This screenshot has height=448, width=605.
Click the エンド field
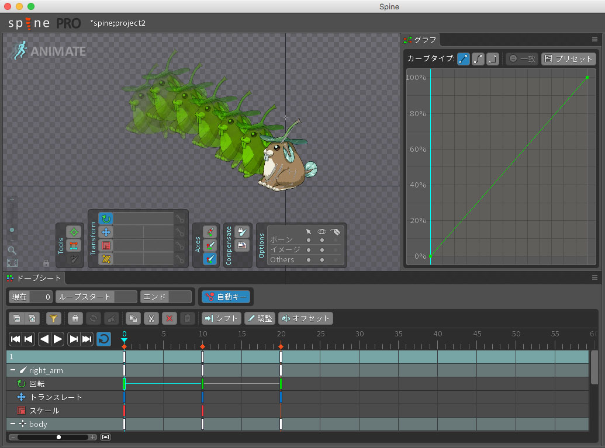166,297
